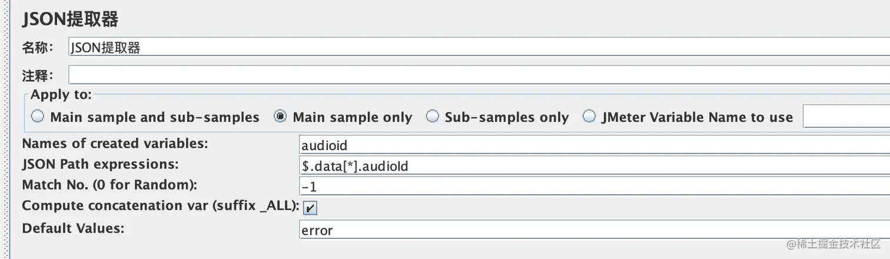890x259 pixels.
Task: Click the empty JMeter variable name text box
Action: [846, 117]
